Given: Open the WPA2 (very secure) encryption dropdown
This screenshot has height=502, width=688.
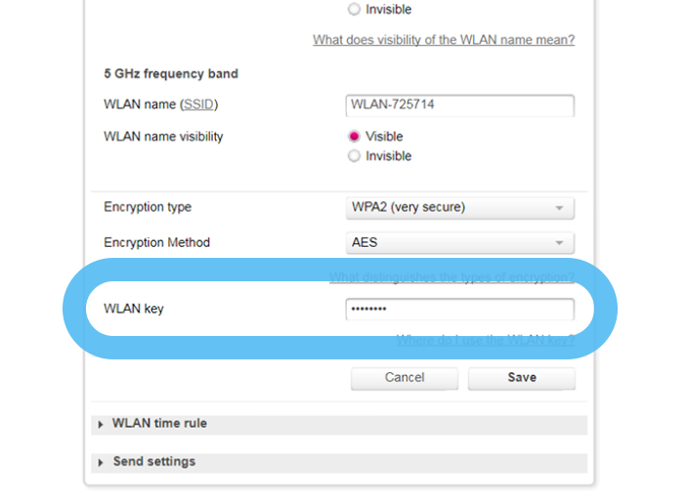Looking at the screenshot, I should (x=459, y=208).
